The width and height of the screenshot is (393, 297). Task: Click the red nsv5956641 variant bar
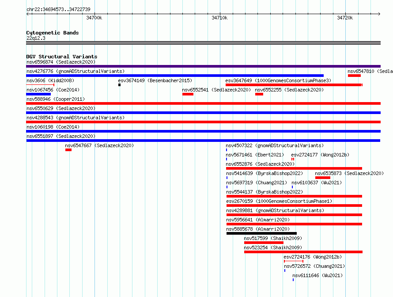tap(294, 224)
